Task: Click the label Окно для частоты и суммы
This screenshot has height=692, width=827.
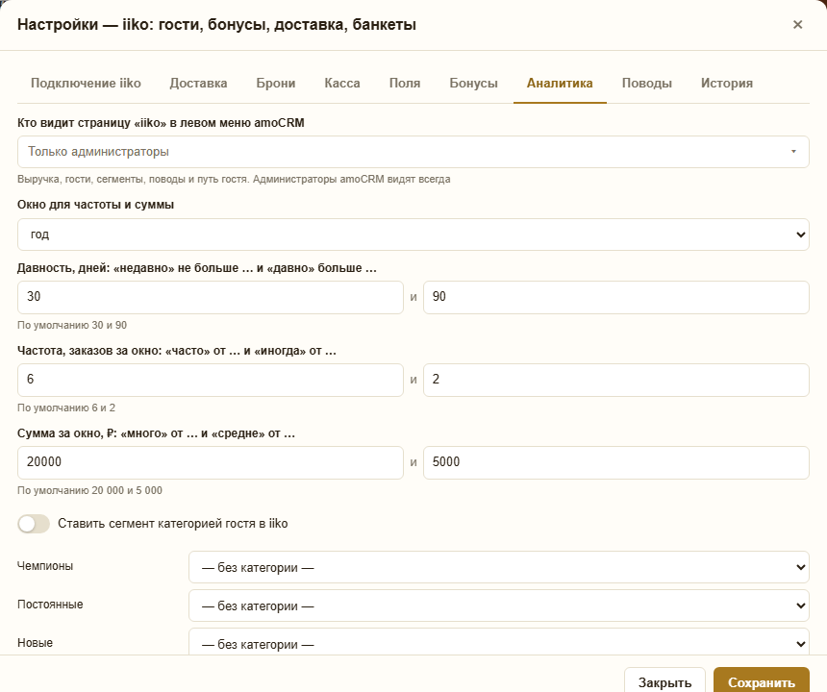Action: pos(95,205)
